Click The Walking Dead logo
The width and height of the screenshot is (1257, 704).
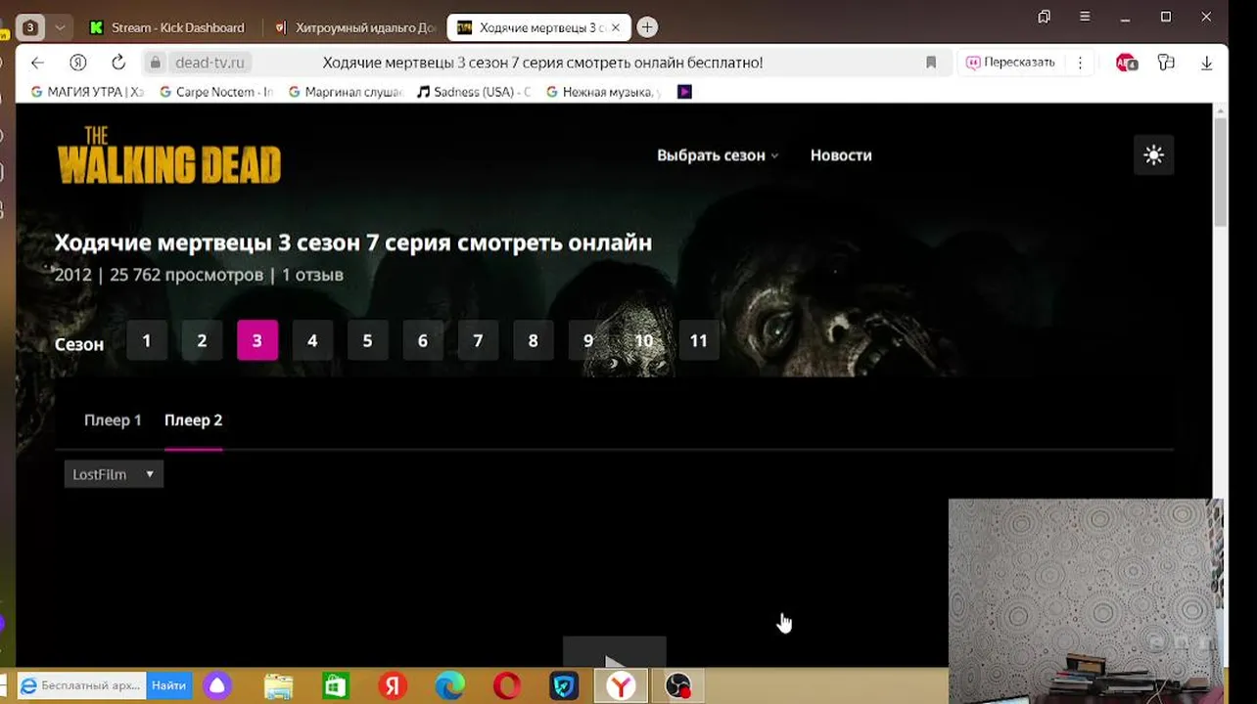coord(168,155)
